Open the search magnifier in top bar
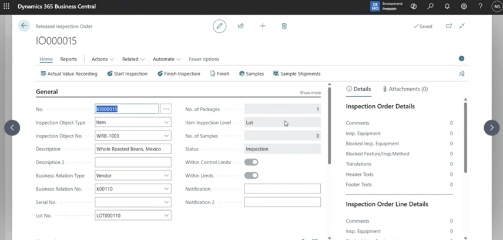The height and width of the screenshot is (240, 503). (x=431, y=6)
